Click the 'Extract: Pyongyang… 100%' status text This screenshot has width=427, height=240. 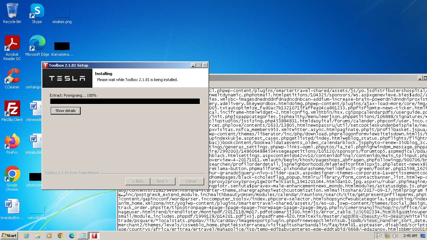tap(73, 95)
